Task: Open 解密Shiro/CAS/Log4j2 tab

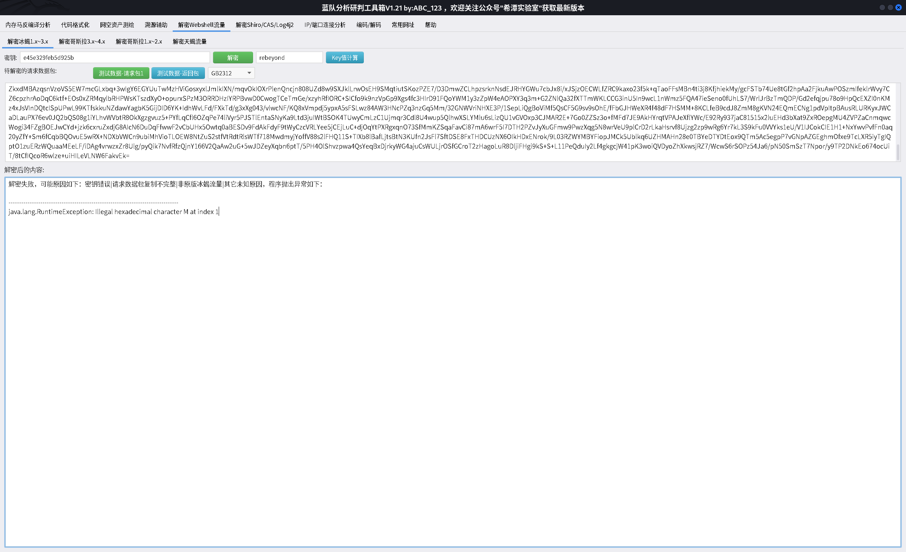Action: click(x=264, y=25)
